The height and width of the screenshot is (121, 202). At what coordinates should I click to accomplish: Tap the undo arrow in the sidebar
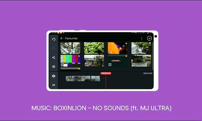54,39
